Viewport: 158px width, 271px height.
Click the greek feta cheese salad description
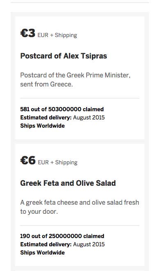coord(80,207)
